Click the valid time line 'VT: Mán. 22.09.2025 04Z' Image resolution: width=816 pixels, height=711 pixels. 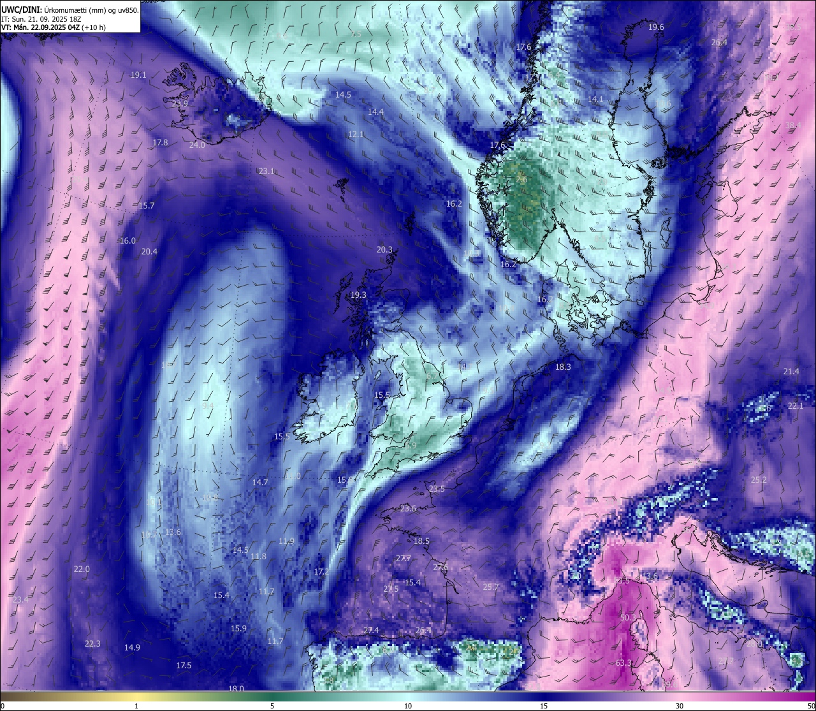(x=41, y=28)
